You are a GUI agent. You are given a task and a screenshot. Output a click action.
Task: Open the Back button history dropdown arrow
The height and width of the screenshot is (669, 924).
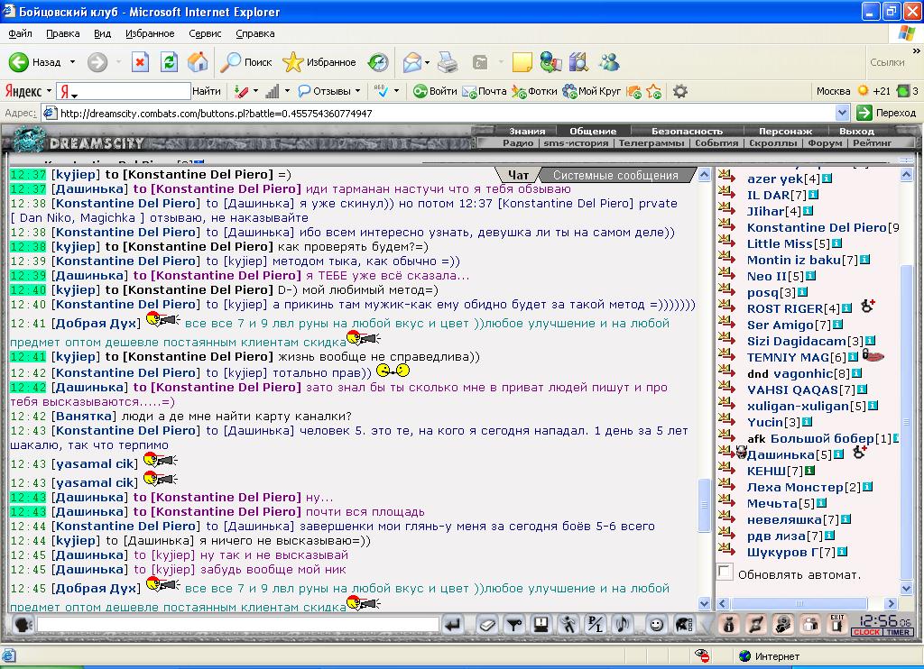click(72, 62)
